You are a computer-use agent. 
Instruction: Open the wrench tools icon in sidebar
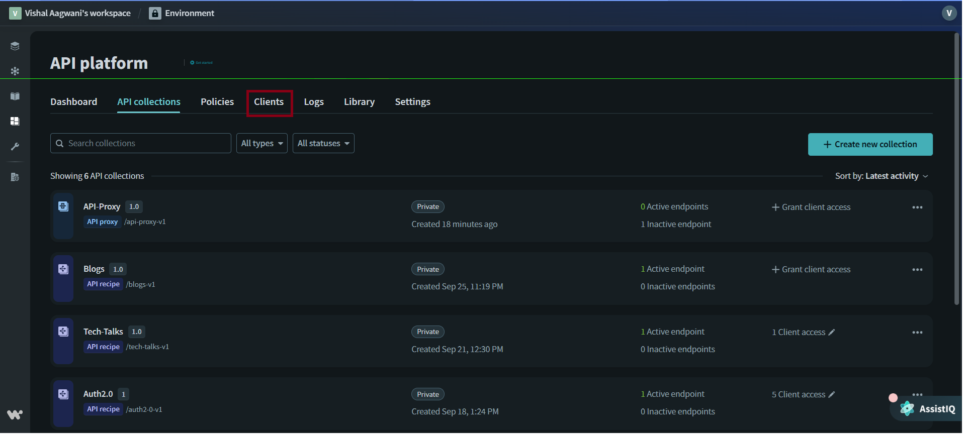(15, 147)
